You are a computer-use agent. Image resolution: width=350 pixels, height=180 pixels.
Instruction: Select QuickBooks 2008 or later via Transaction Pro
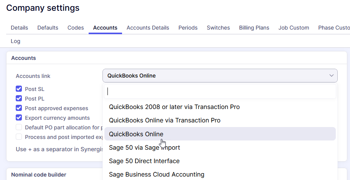pyautogui.click(x=174, y=107)
